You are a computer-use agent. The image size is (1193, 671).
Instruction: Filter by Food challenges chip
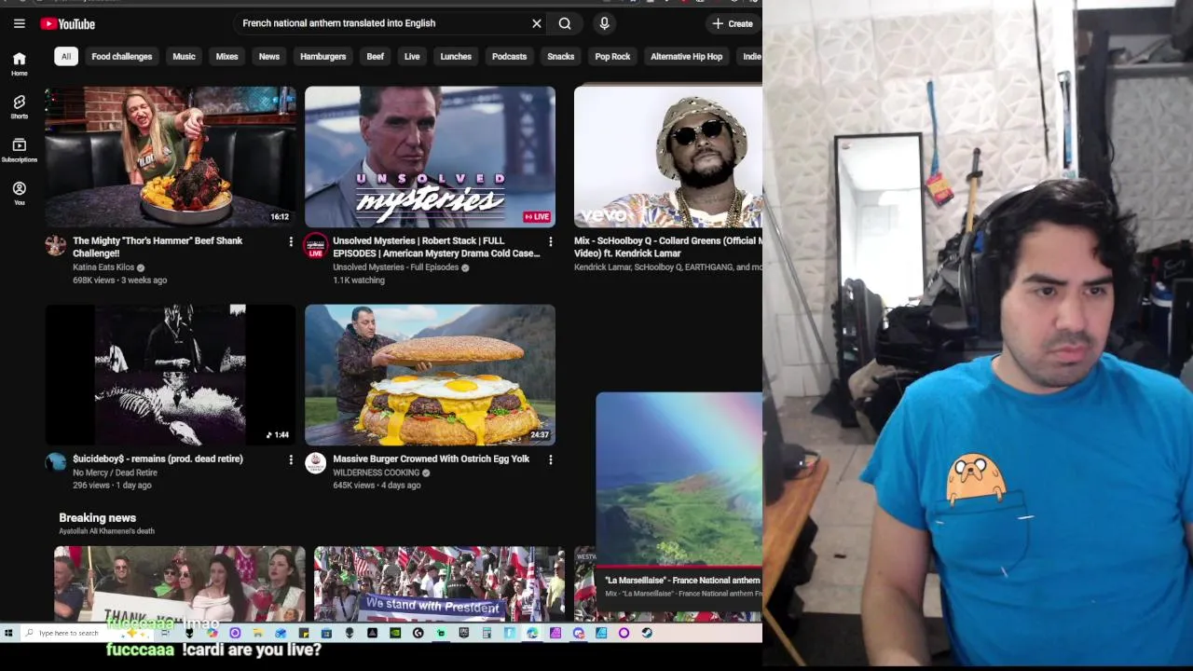click(122, 56)
